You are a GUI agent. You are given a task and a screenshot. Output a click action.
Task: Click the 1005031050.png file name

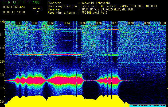14,7
